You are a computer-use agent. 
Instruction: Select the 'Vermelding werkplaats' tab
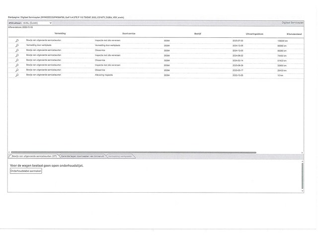[120, 156]
